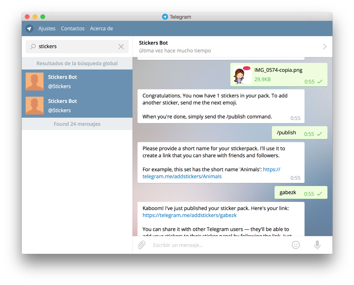This screenshot has width=354, height=285.
Task: Record voice message with microphone icon
Action: tap(317, 245)
